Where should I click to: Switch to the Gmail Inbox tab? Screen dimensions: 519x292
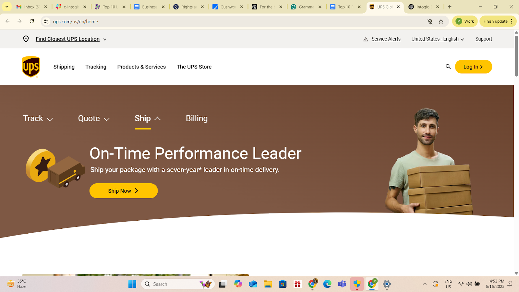click(31, 7)
